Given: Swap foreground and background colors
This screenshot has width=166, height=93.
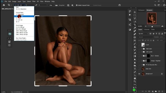Looking at the screenshot, I should pyautogui.click(x=136, y=87).
